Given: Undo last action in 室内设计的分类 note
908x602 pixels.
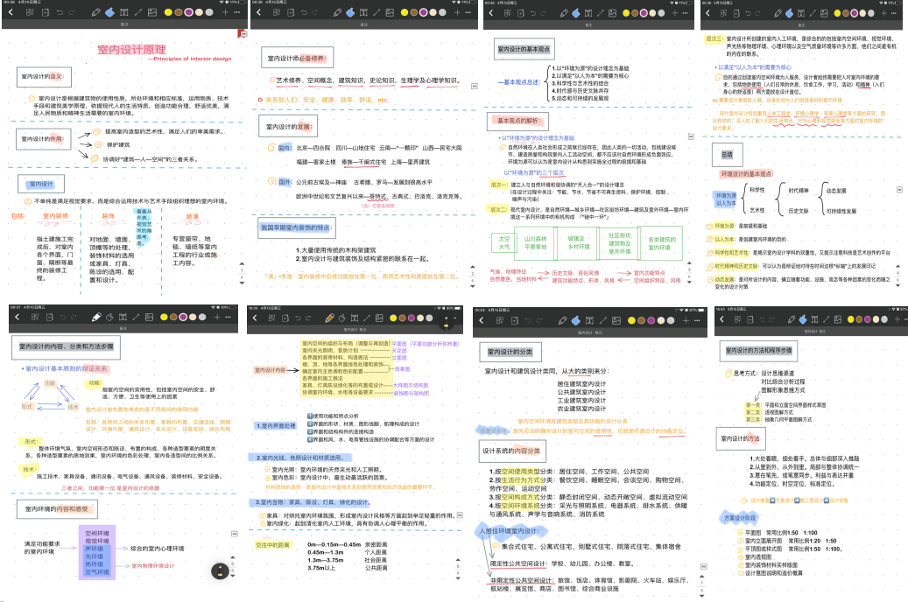Looking at the screenshot, I should click(x=527, y=317).
